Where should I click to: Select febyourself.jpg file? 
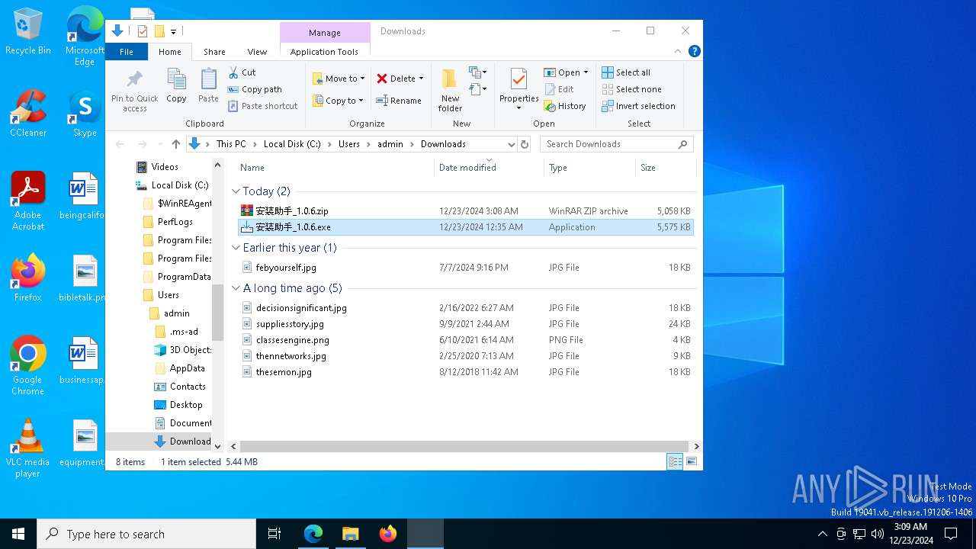466,268
